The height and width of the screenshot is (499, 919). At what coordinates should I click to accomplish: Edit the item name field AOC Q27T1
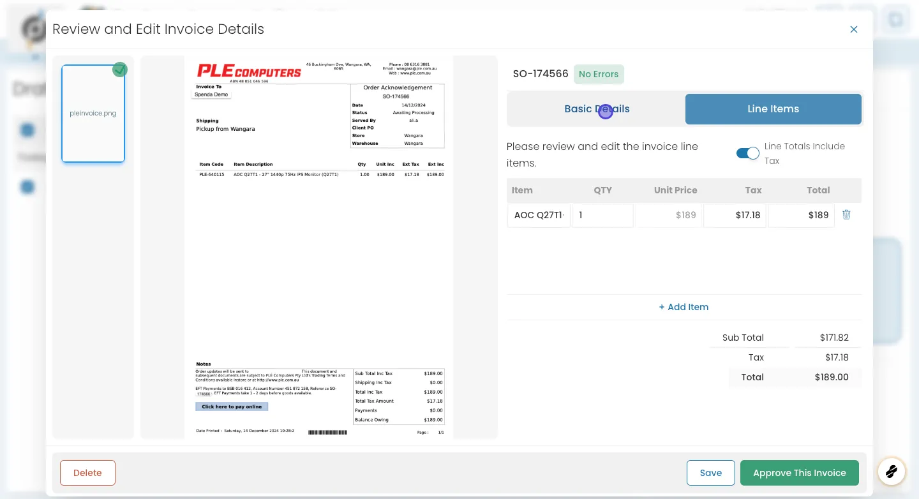click(x=539, y=215)
